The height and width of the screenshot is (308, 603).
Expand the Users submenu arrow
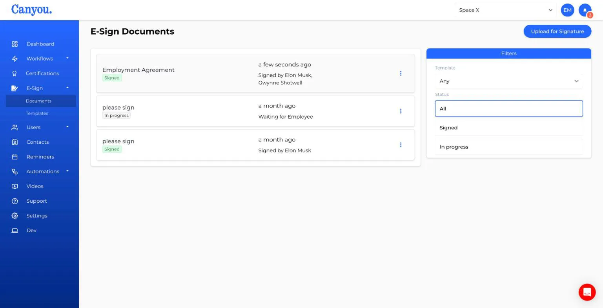67,127
